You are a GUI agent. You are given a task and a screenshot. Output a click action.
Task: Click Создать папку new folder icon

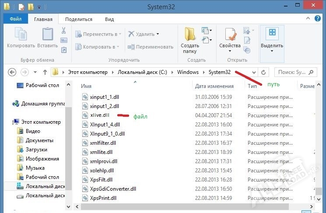pos(190,35)
